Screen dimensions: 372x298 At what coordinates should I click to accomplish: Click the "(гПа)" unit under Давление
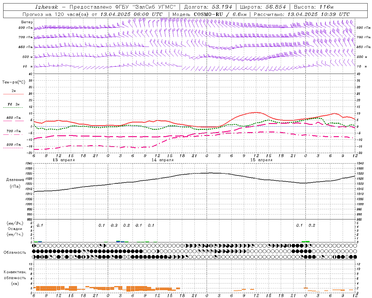click(x=15, y=187)
